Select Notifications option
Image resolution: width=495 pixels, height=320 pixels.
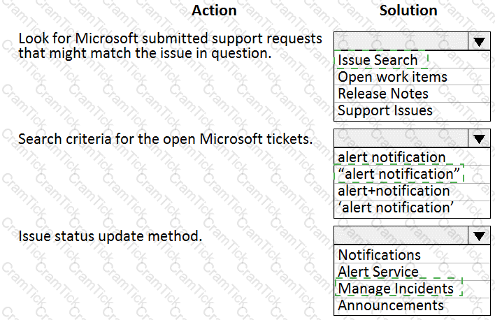click(x=412, y=254)
